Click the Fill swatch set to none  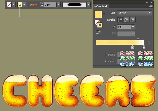click(x=9, y=5)
